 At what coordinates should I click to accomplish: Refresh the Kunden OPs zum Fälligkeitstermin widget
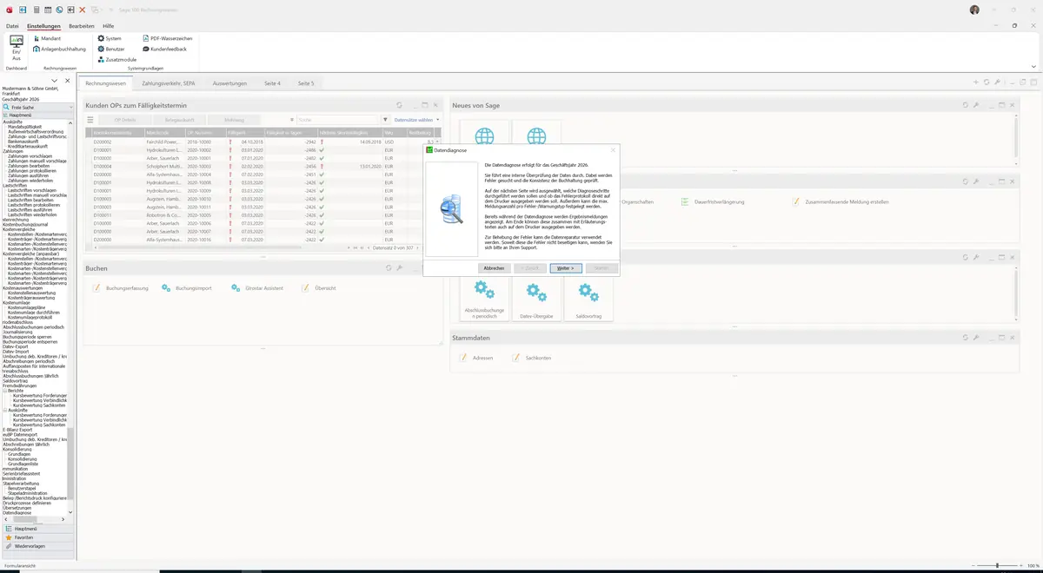pyautogui.click(x=400, y=105)
